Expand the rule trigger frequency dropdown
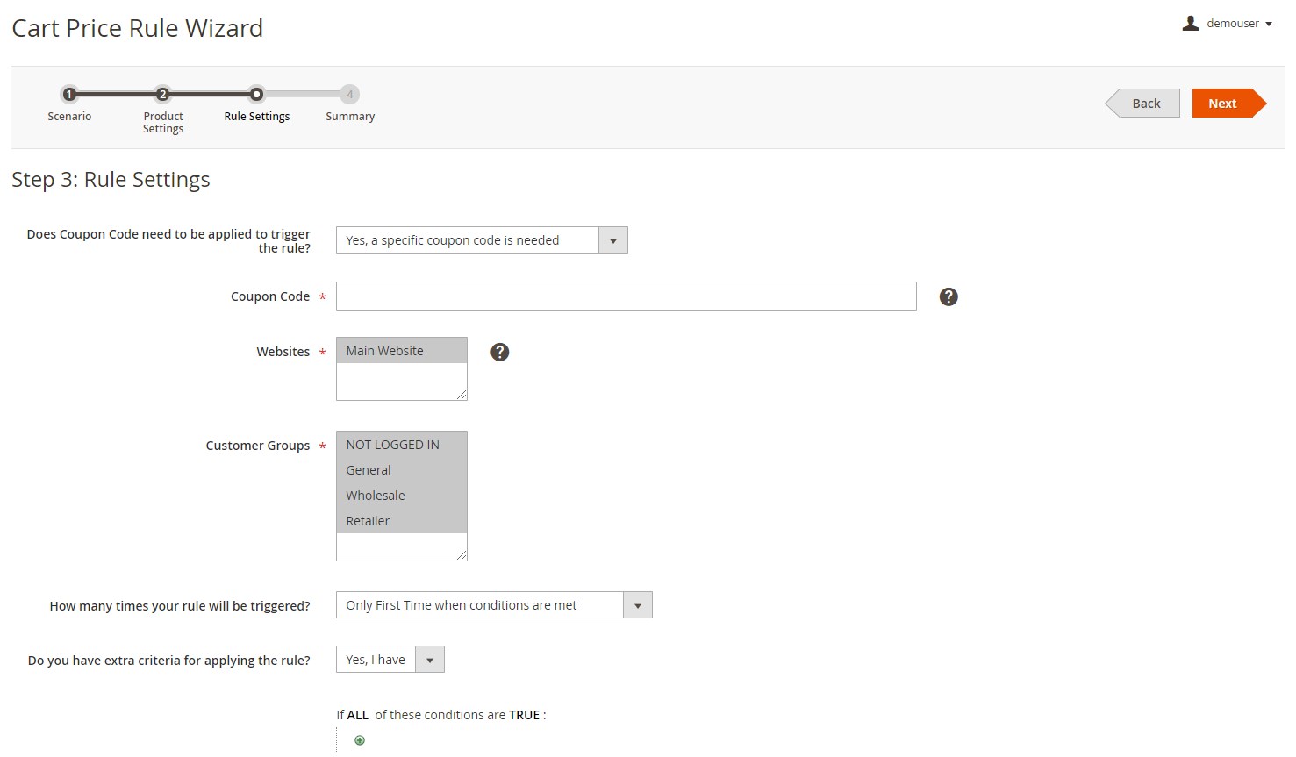The width and height of the screenshot is (1296, 757). (x=494, y=605)
